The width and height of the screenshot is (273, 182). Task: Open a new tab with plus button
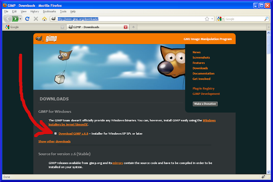pos(133,27)
